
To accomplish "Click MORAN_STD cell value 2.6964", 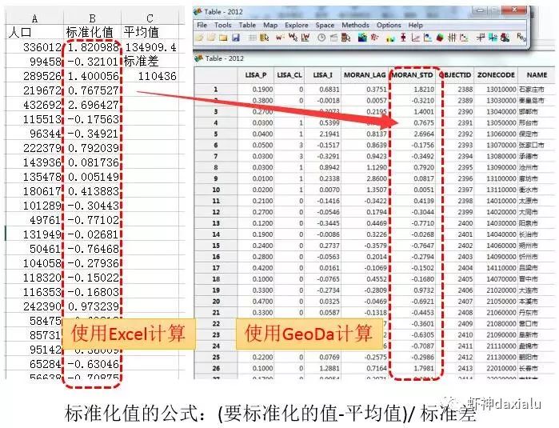I will [x=412, y=134].
